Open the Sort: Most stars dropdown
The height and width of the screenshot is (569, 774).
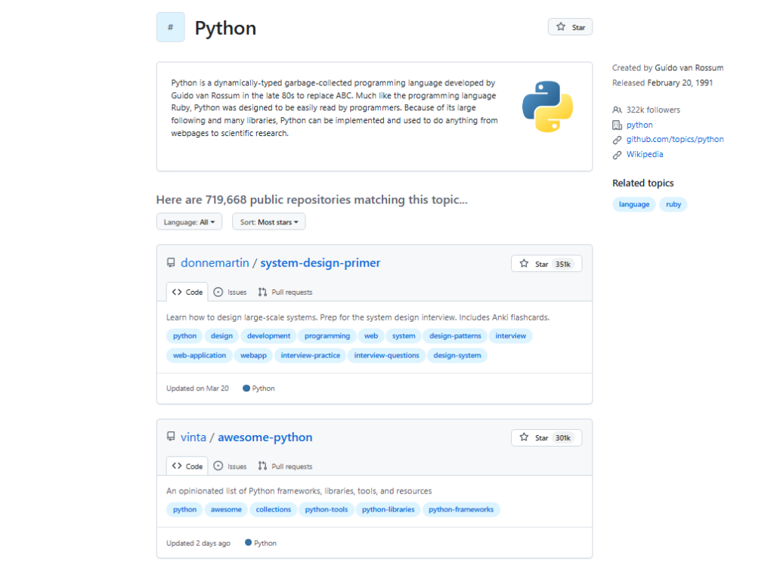[x=269, y=222]
